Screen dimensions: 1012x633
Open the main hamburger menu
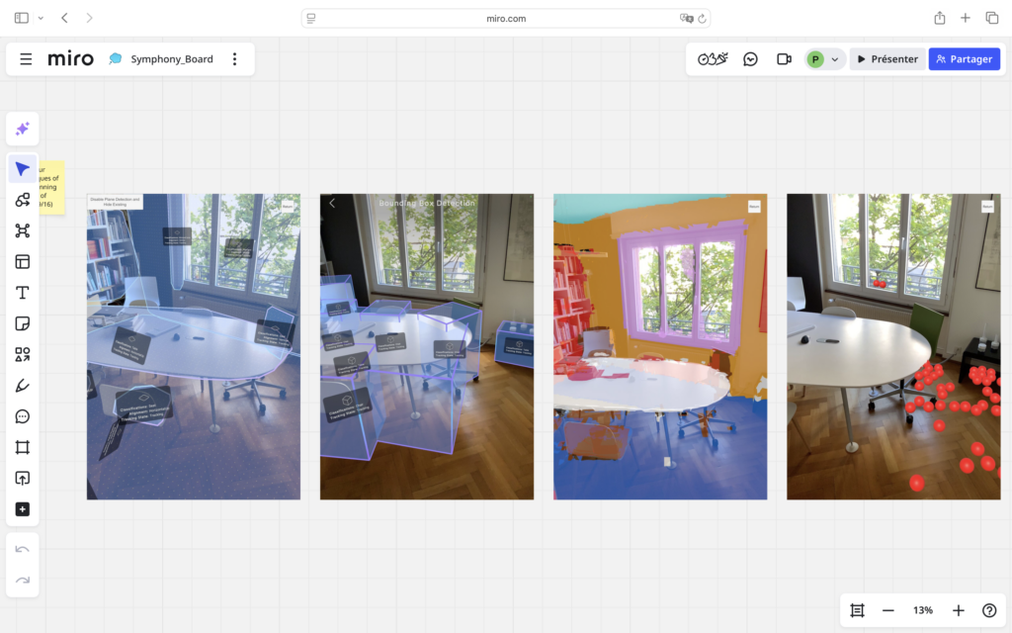26,59
